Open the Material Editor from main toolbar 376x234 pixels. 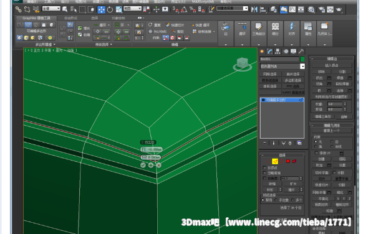tap(311, 9)
